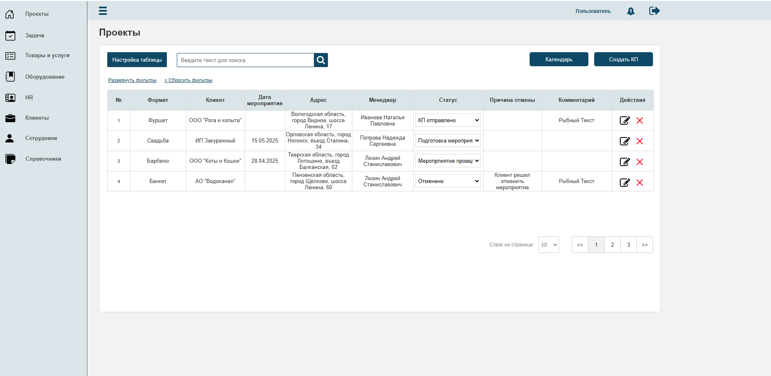Viewport: 771px width, 376px height.
Task: Open the Календарь button
Action: tap(559, 59)
